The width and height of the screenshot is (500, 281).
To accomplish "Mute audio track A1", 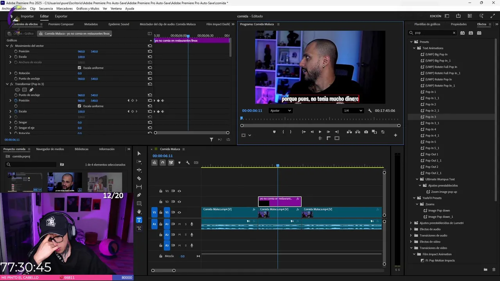I will pyautogui.click(x=179, y=224).
